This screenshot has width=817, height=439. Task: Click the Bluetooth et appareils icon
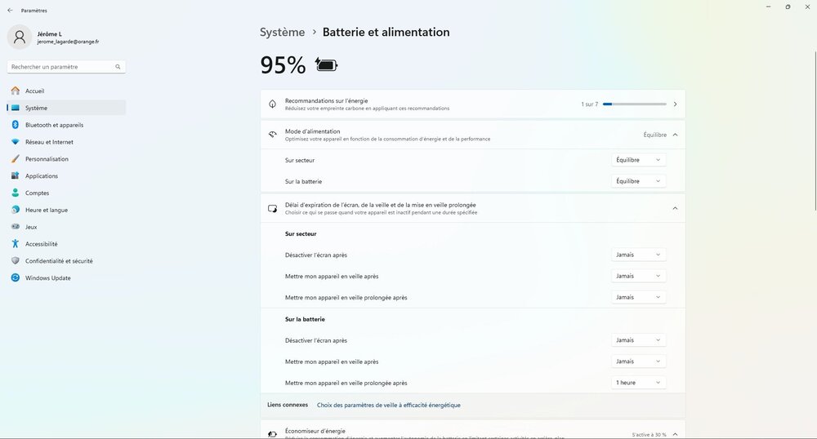(15, 125)
